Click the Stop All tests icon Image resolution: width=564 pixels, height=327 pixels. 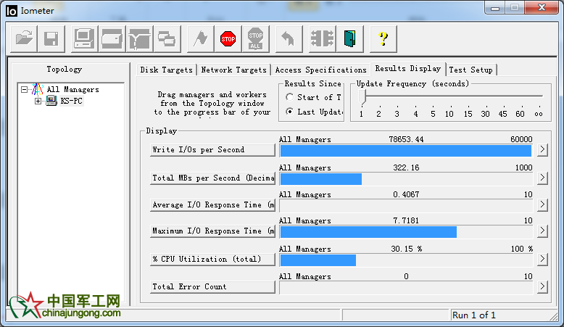(255, 38)
